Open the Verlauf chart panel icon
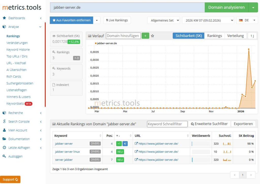 (89, 36)
